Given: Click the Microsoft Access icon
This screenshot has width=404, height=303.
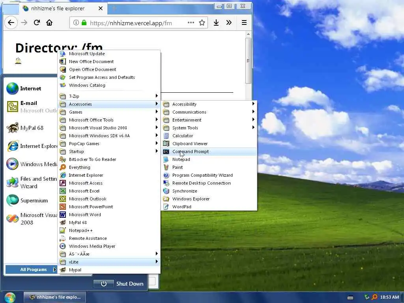Looking at the screenshot, I should tap(63, 183).
